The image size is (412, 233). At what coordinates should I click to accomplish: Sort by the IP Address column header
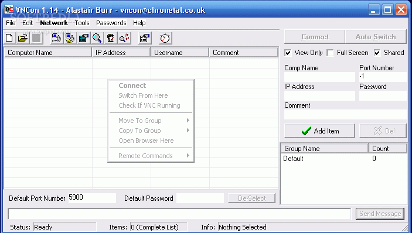click(121, 53)
